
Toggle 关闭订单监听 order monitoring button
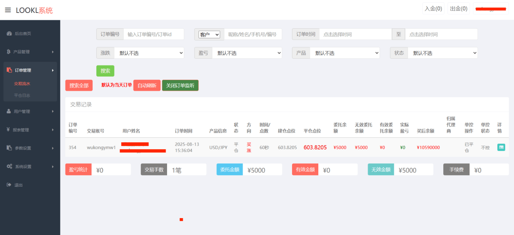click(180, 86)
